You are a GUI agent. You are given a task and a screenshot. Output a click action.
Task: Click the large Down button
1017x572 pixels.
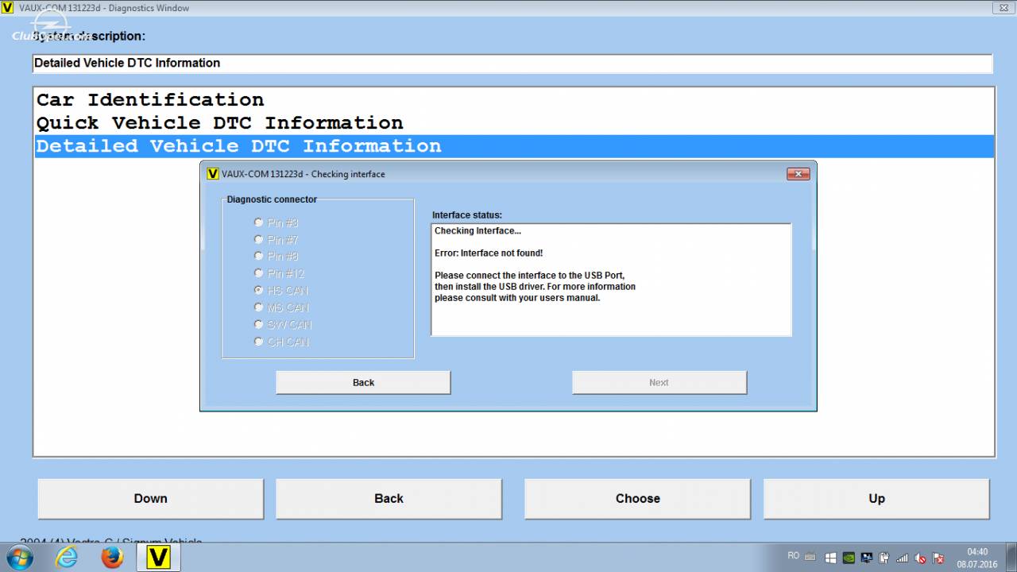pyautogui.click(x=150, y=498)
